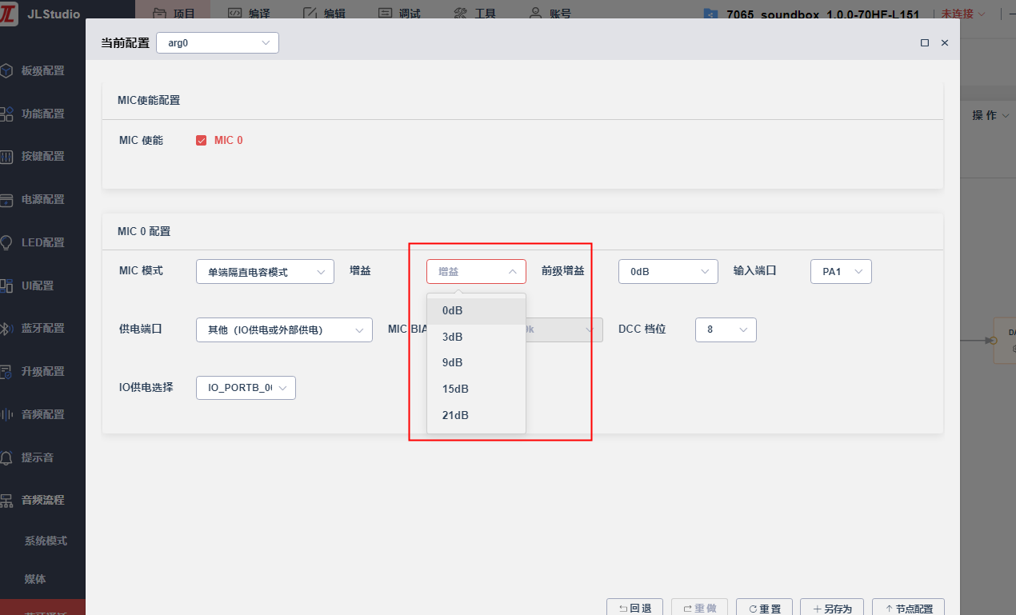Open the DCC 档位 value selector
Screen dimensions: 1016x615
[726, 329]
